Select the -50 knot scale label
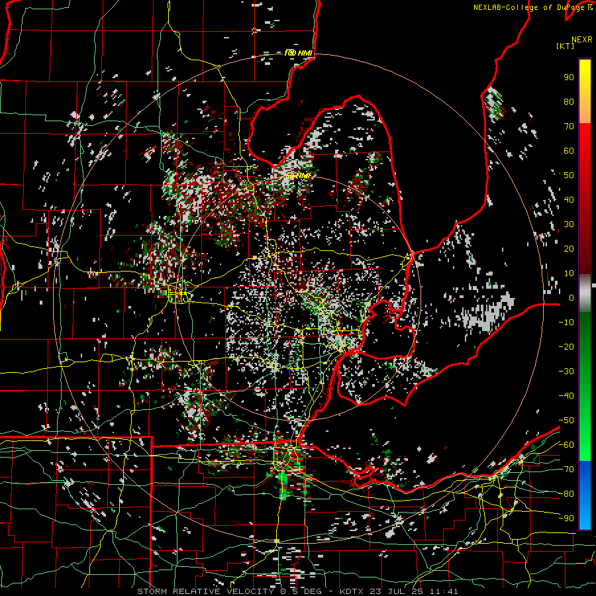 tap(566, 421)
